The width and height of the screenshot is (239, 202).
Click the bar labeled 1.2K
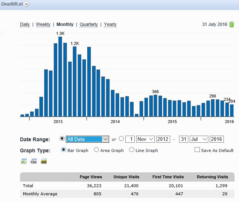pos(74,82)
